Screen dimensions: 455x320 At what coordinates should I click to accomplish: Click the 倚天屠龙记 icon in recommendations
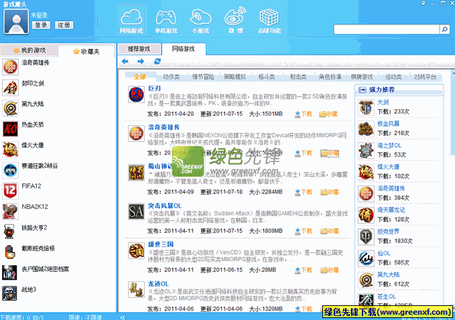[x=366, y=215]
